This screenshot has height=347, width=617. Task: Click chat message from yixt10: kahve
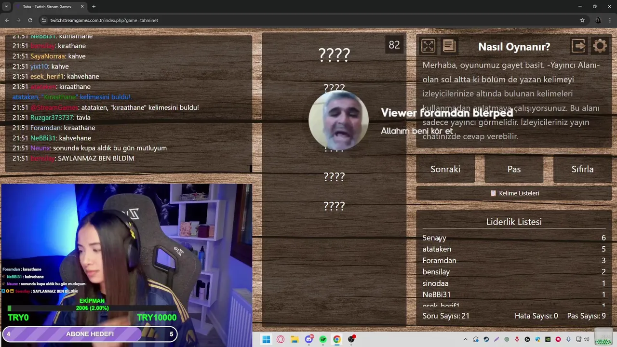(40, 67)
